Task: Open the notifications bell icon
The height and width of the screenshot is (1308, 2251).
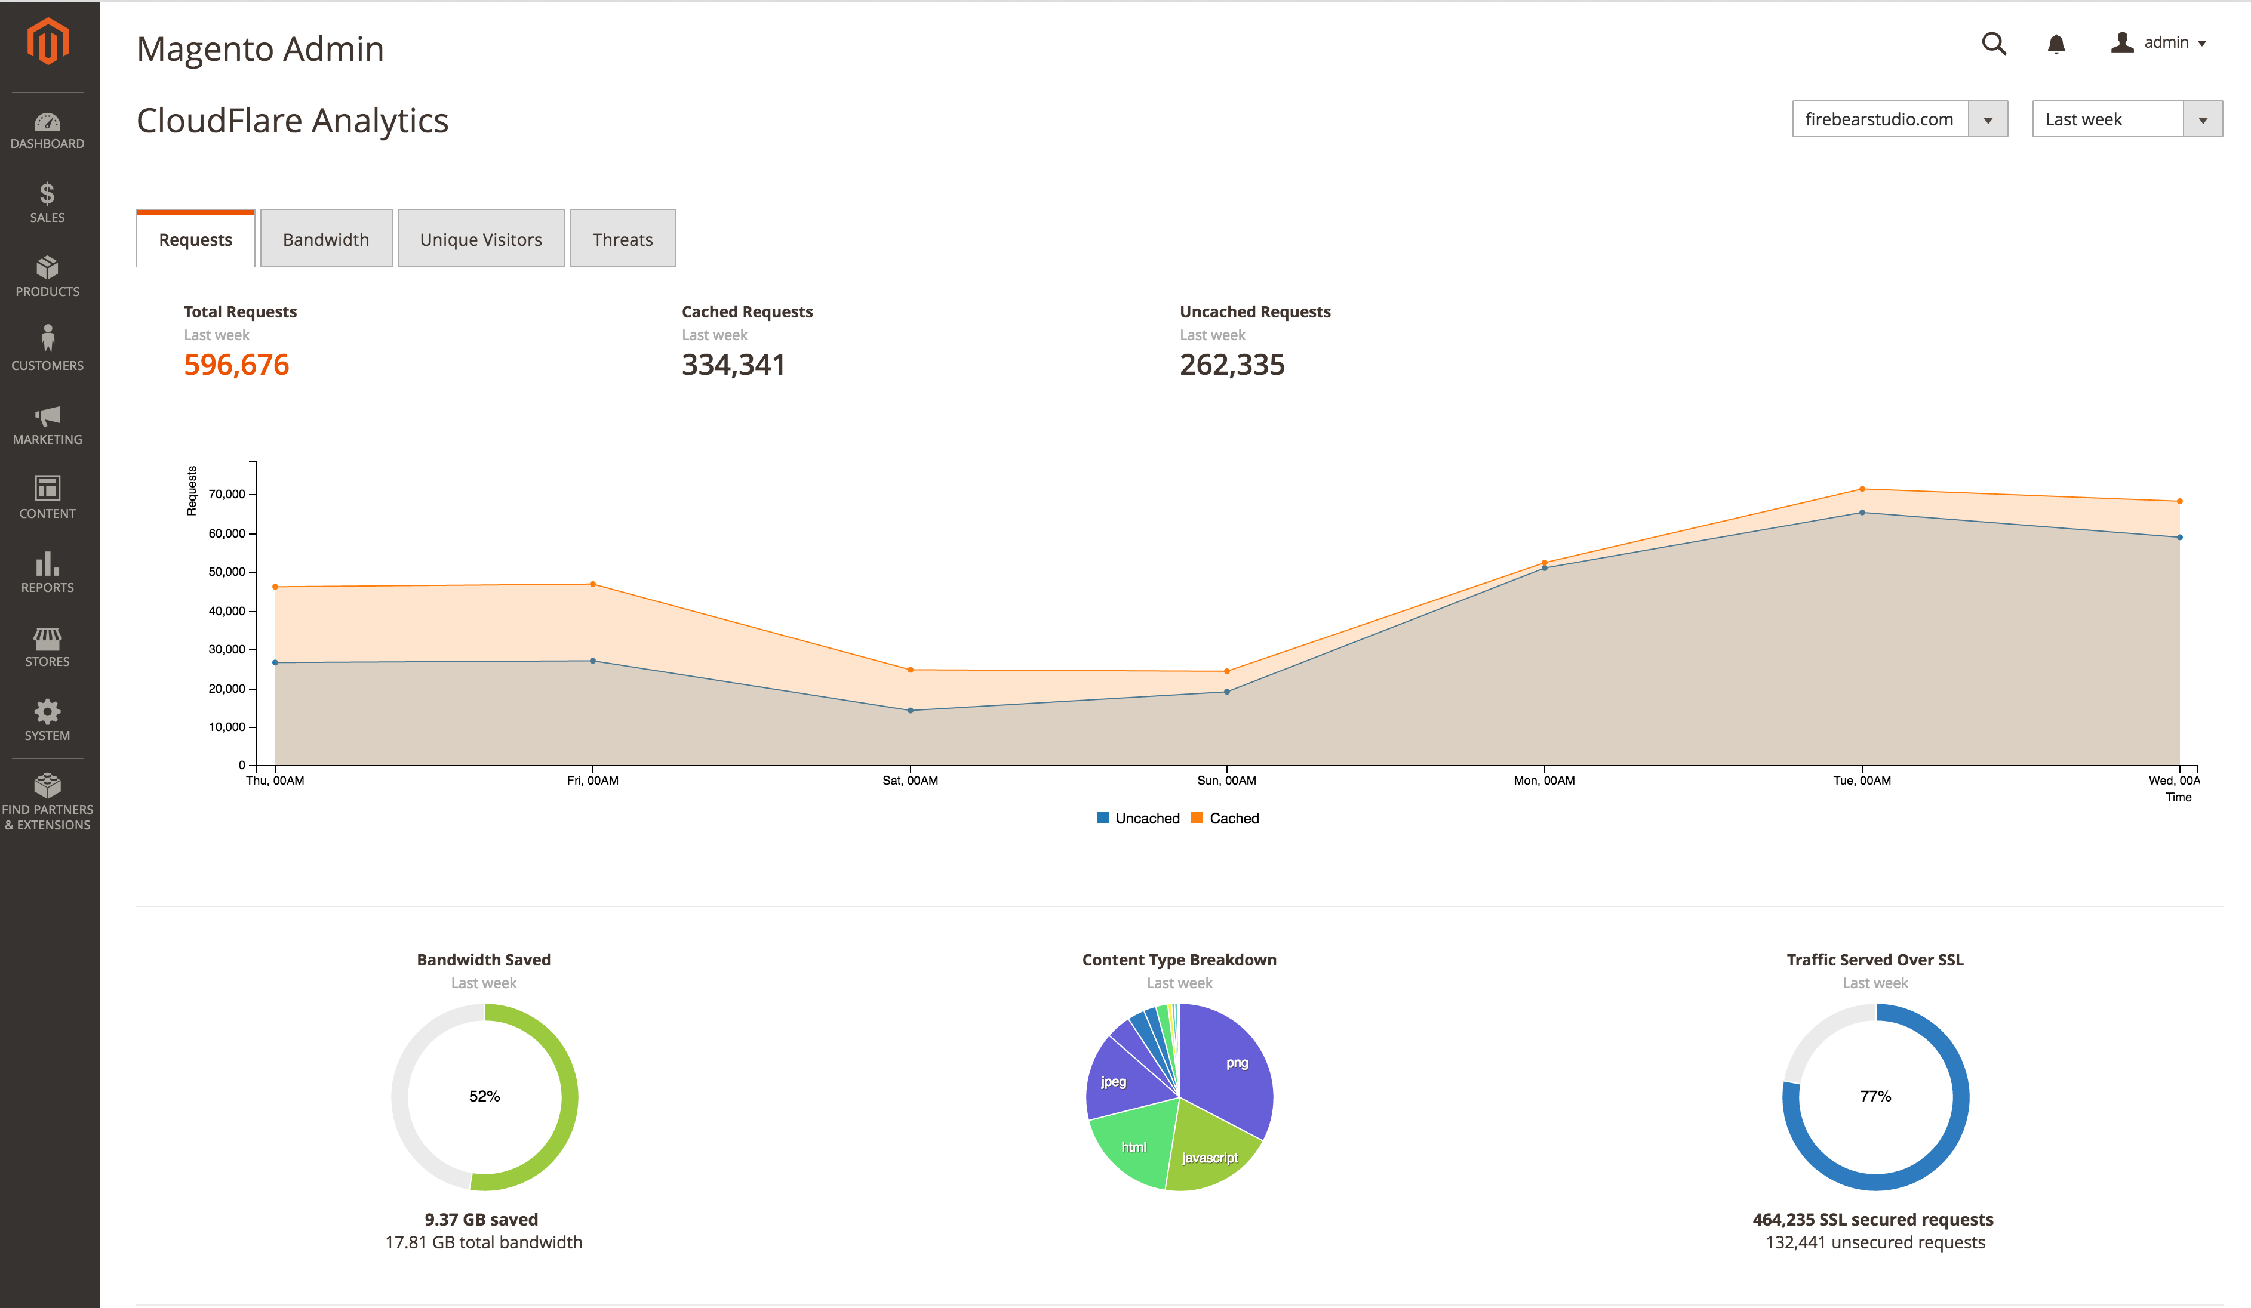Action: tap(2056, 43)
